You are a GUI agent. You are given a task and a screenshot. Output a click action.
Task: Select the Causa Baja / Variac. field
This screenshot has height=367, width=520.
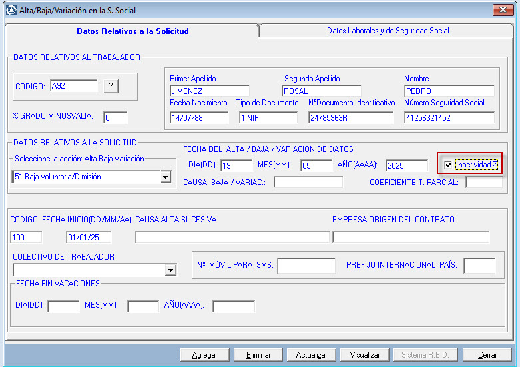click(x=308, y=182)
